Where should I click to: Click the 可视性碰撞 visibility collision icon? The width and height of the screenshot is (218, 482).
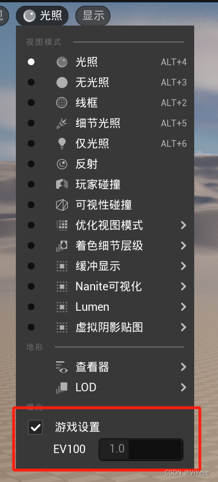pyautogui.click(x=62, y=205)
